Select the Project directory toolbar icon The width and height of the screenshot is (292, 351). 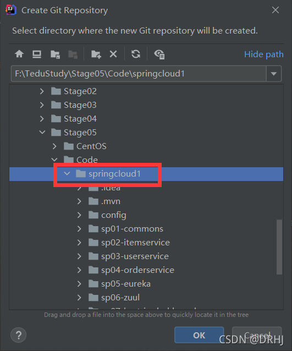[55, 54]
